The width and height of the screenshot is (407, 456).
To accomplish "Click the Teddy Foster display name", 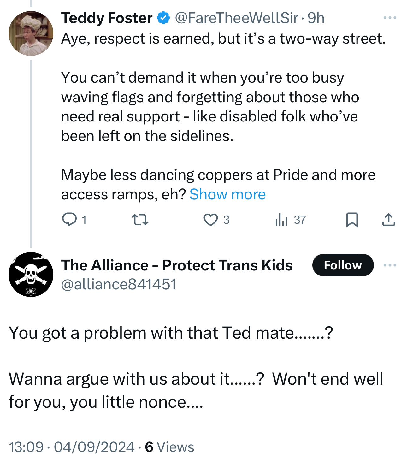I will pos(107,18).
